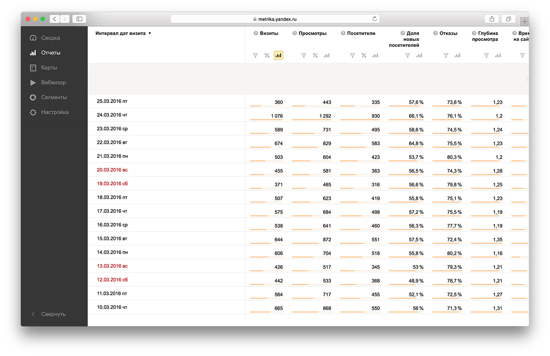Open the Сводка section in sidebar
This screenshot has width=550, height=356.
pos(50,38)
